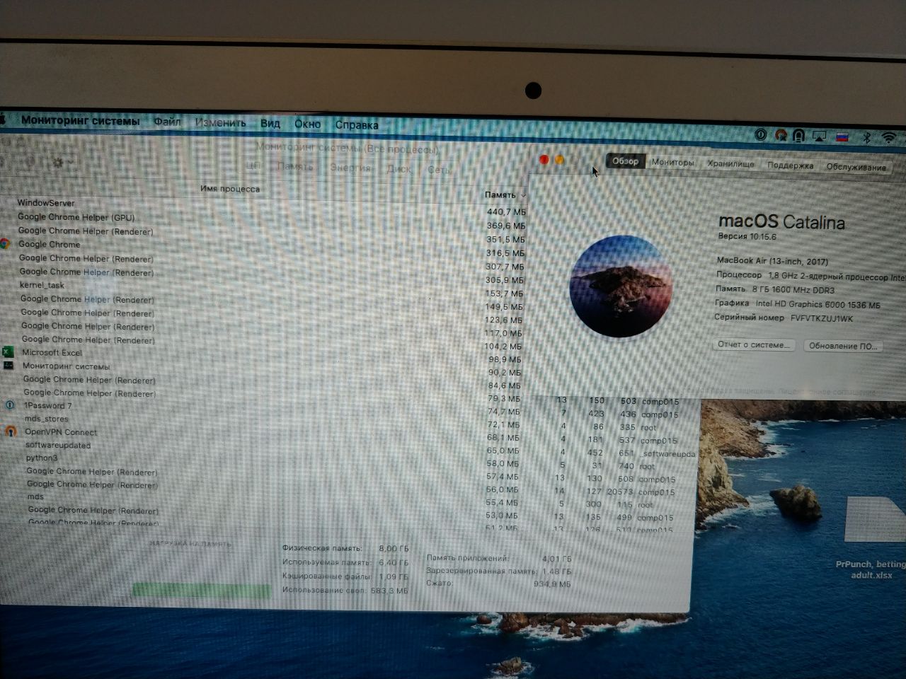Click Intel HD Graphics 6000 1536 МБ text

coord(818,304)
